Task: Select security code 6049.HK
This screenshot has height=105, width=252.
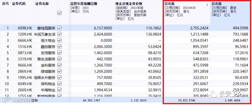Action: coord(25,84)
